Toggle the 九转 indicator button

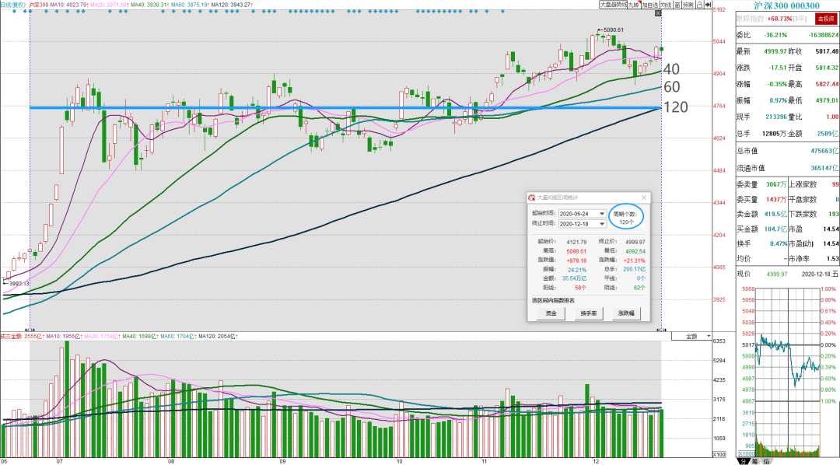tap(634, 5)
